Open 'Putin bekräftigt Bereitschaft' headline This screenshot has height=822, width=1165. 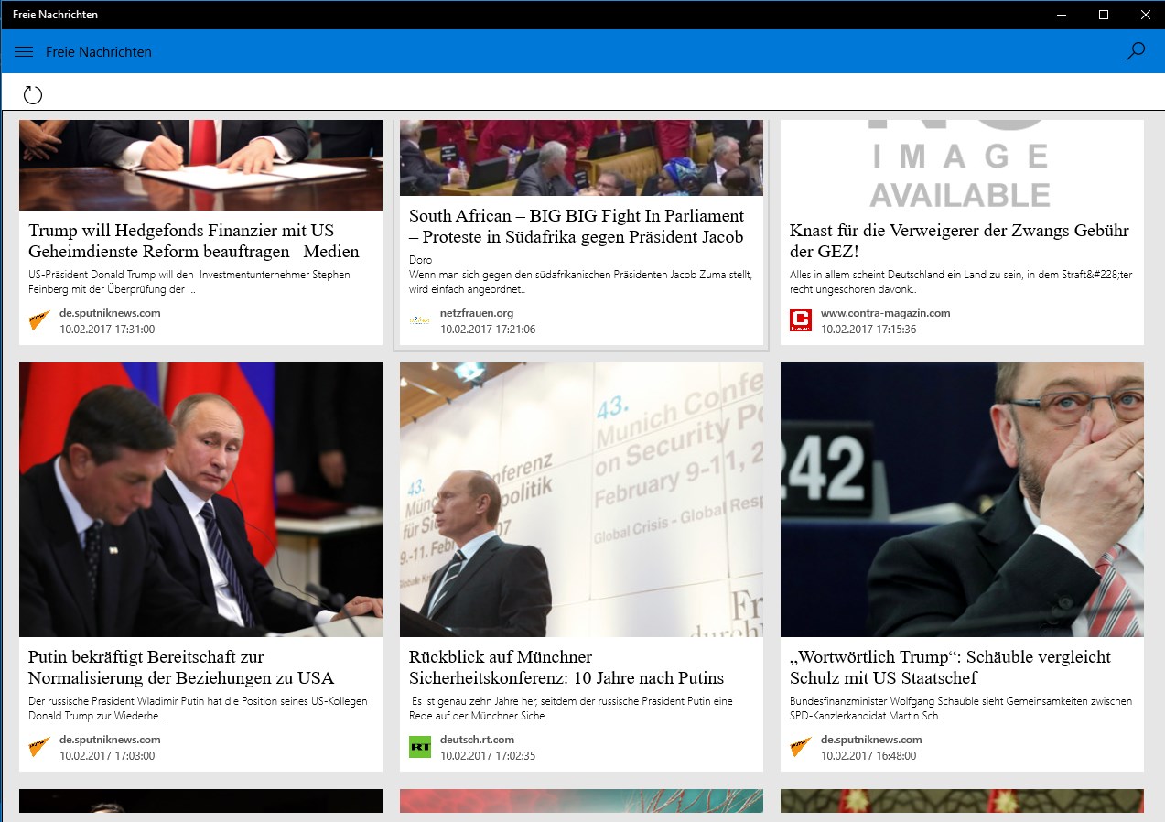click(181, 667)
